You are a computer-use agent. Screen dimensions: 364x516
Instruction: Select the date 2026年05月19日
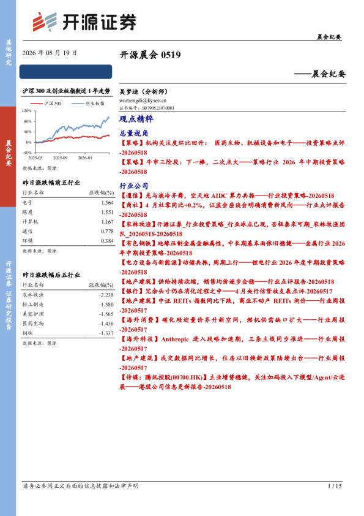tap(50, 53)
